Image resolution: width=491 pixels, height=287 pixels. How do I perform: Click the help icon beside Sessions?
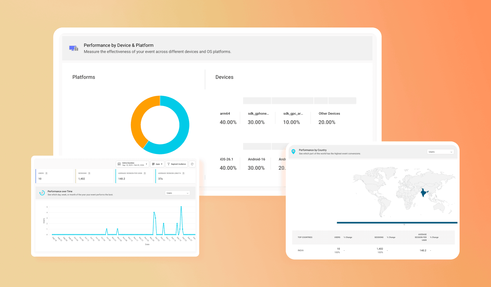pyautogui.click(x=89, y=173)
